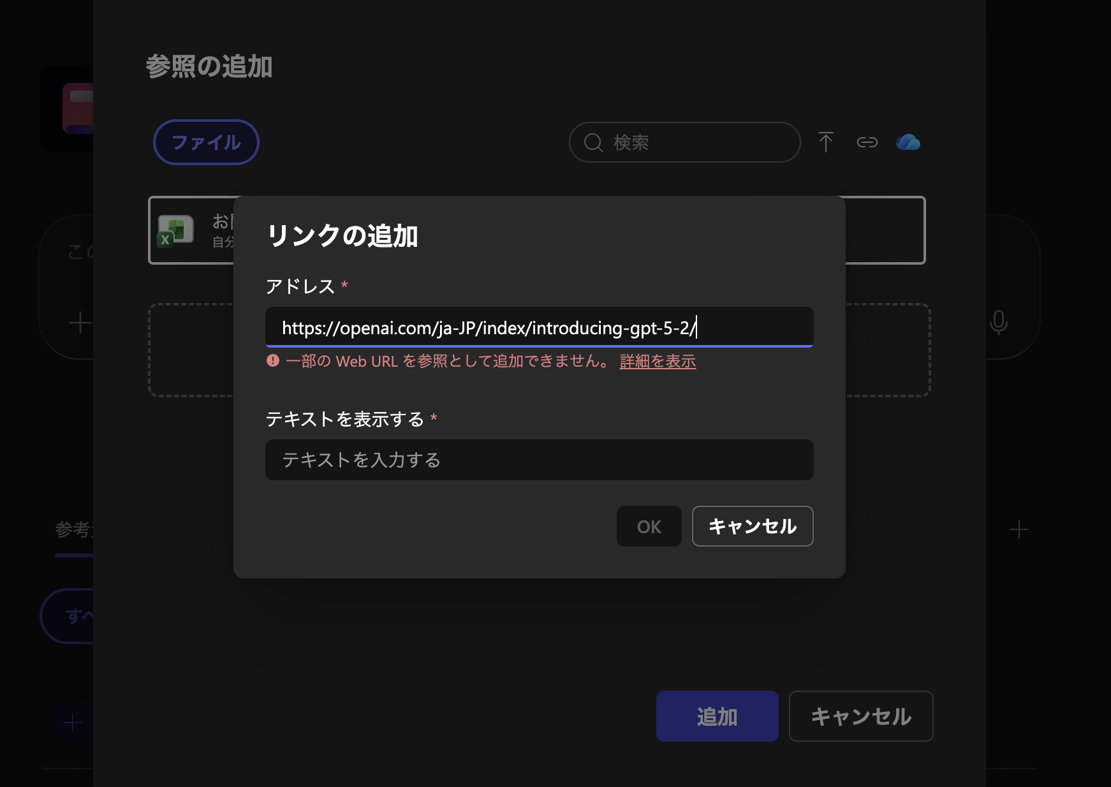1111x787 pixels.
Task: Click the OK button in link dialog
Action: pos(649,526)
